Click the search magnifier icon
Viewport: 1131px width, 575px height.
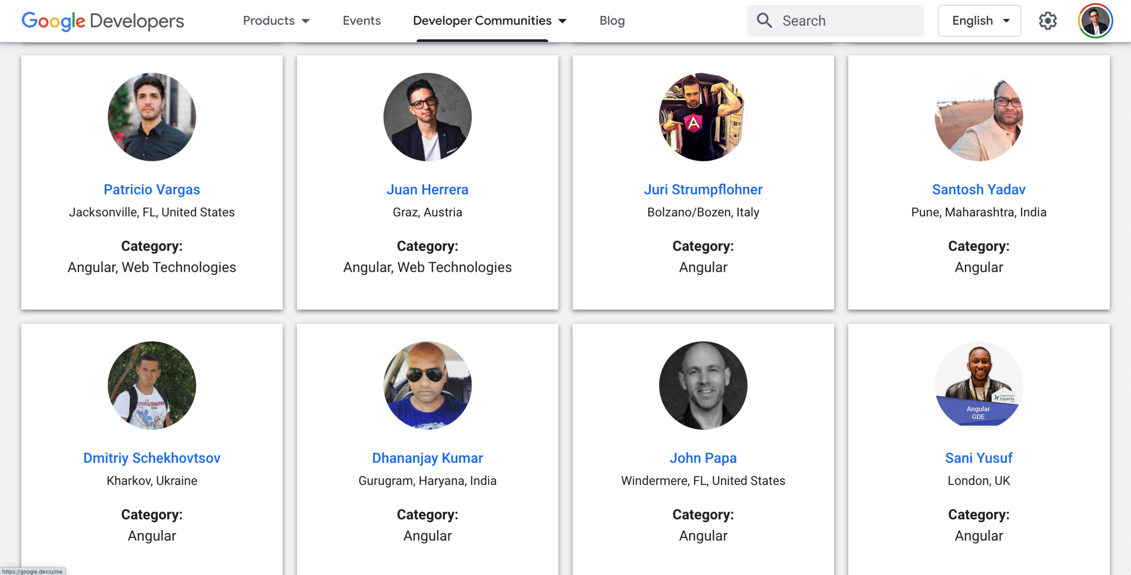[764, 21]
